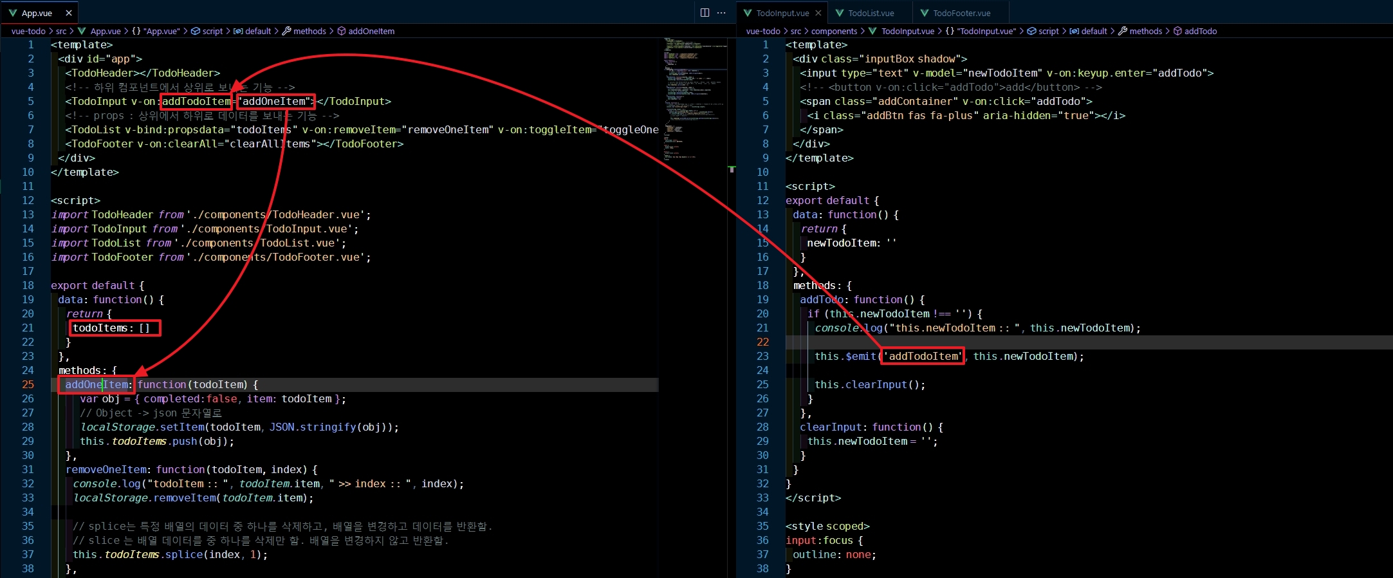Screen dimensions: 1393x578
Task: Click the <style scoped> tag line
Action: [827, 526]
